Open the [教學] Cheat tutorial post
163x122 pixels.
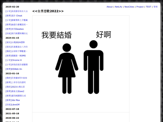[x=14, y=16]
